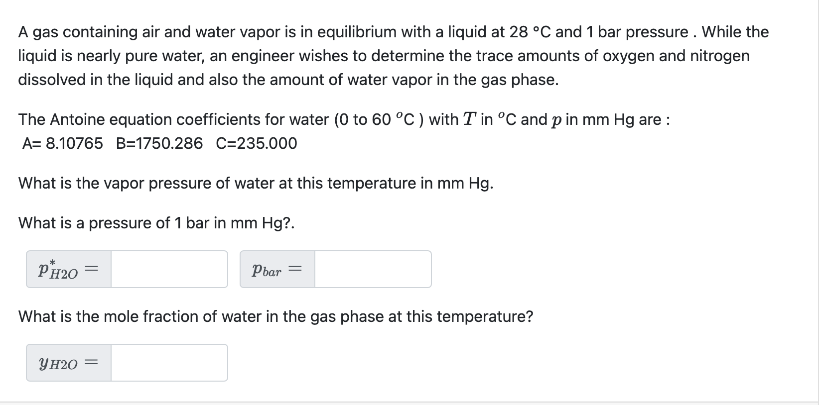Select the yH2O mole fraction input field

click(169, 363)
